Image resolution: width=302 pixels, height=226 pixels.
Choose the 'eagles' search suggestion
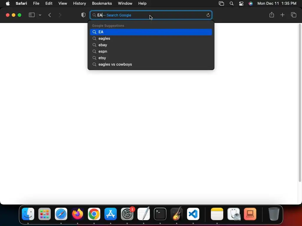click(151, 39)
